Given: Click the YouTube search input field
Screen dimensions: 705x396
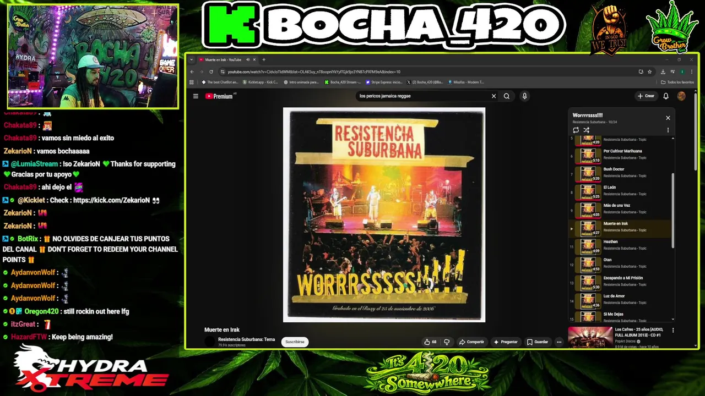Looking at the screenshot, I should click(423, 96).
